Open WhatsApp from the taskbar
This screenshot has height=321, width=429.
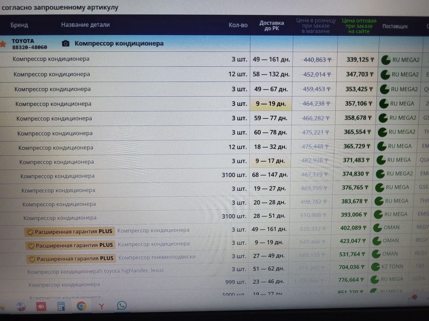click(x=122, y=305)
